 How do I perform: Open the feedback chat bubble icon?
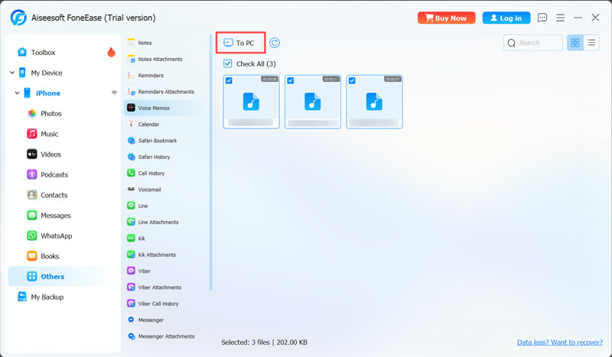542,18
